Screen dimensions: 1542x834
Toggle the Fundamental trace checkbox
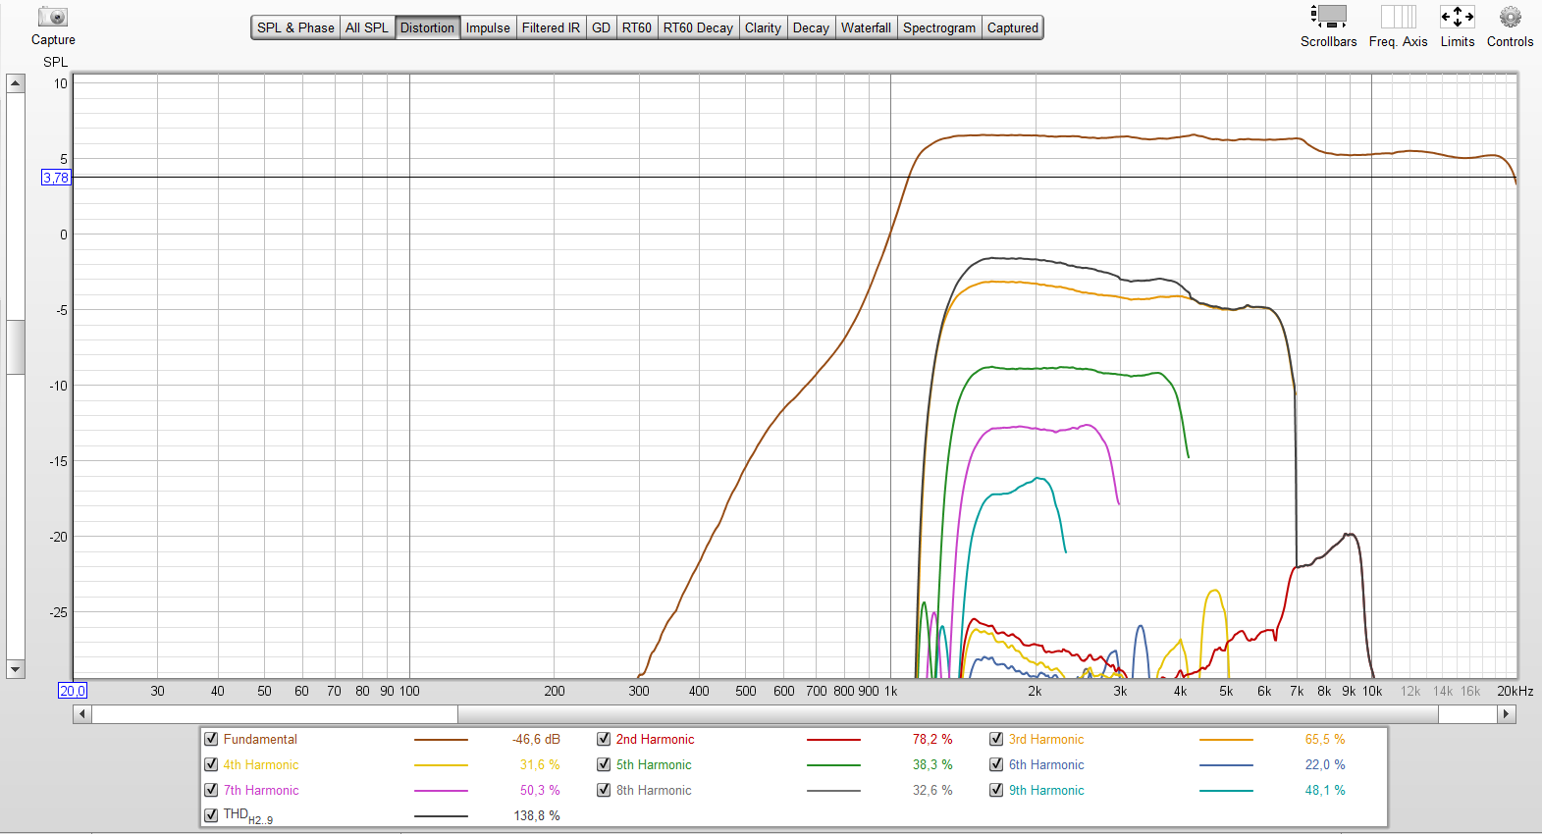(211, 739)
